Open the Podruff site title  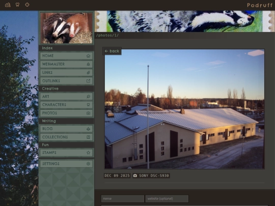point(260,5)
